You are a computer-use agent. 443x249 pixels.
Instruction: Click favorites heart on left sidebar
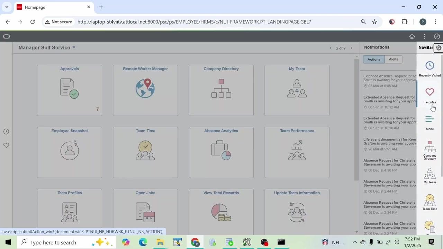click(x=6, y=145)
